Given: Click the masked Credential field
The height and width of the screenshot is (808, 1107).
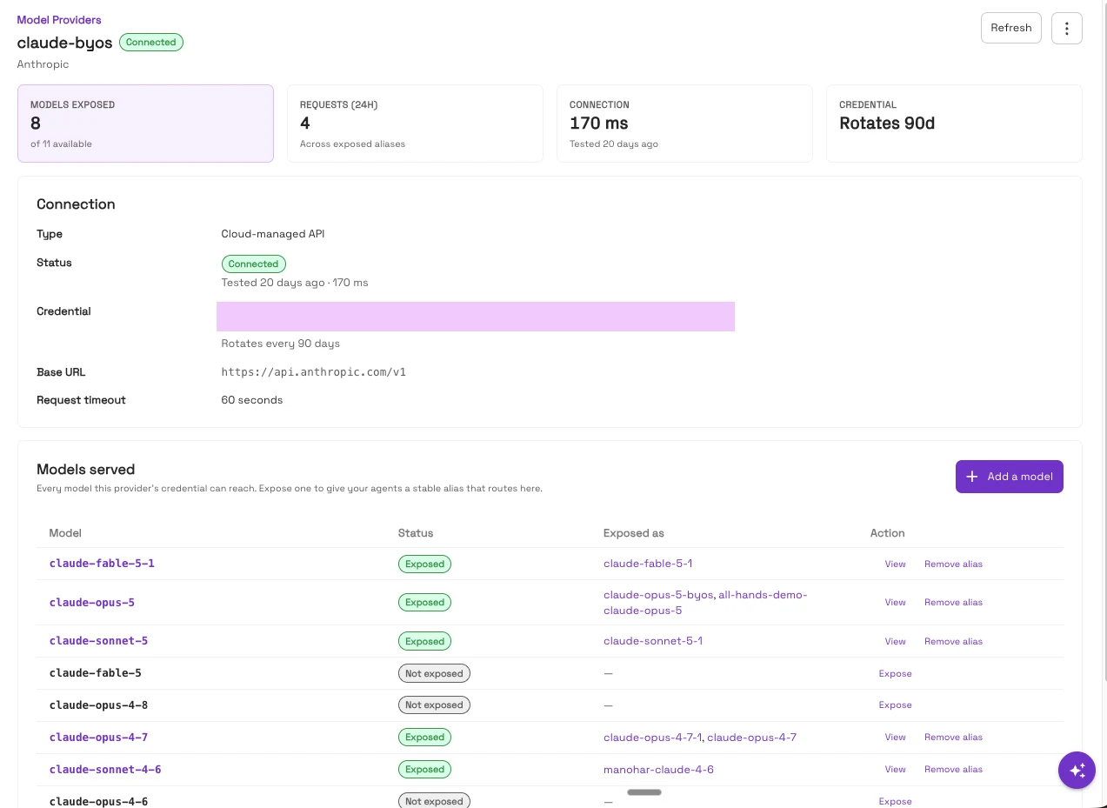Looking at the screenshot, I should tap(476, 317).
